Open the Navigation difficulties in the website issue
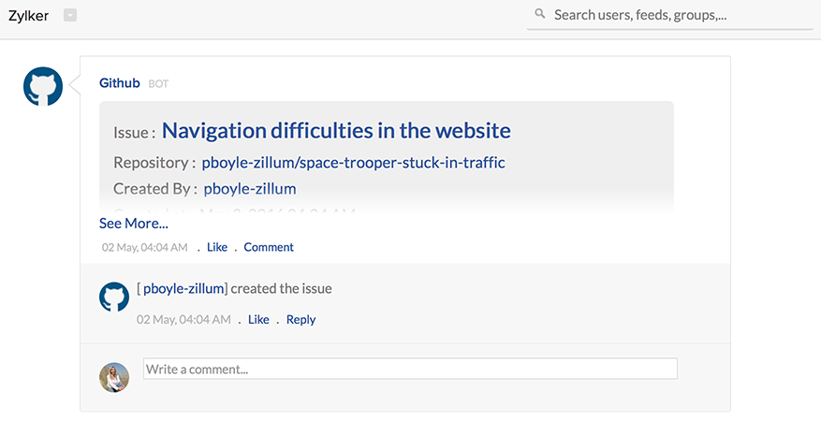The image size is (821, 421). pos(336,130)
